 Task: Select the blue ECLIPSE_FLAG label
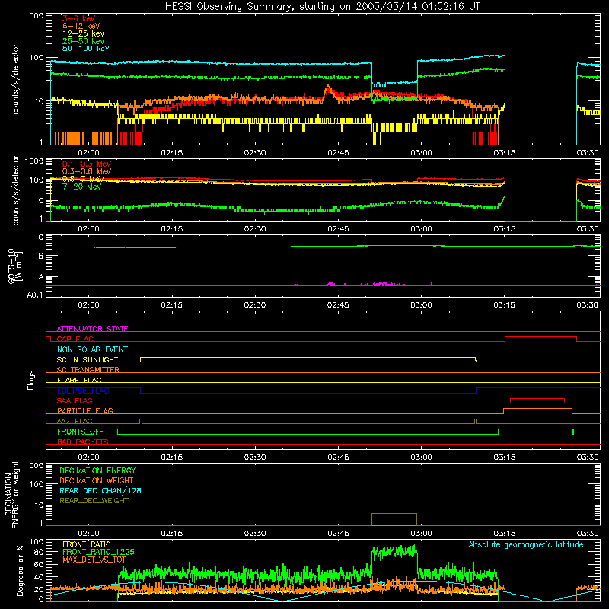coord(83,391)
